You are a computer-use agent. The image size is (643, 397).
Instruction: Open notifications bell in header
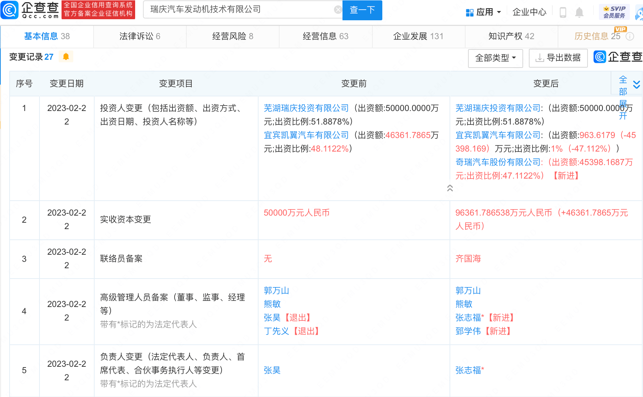pyautogui.click(x=579, y=12)
